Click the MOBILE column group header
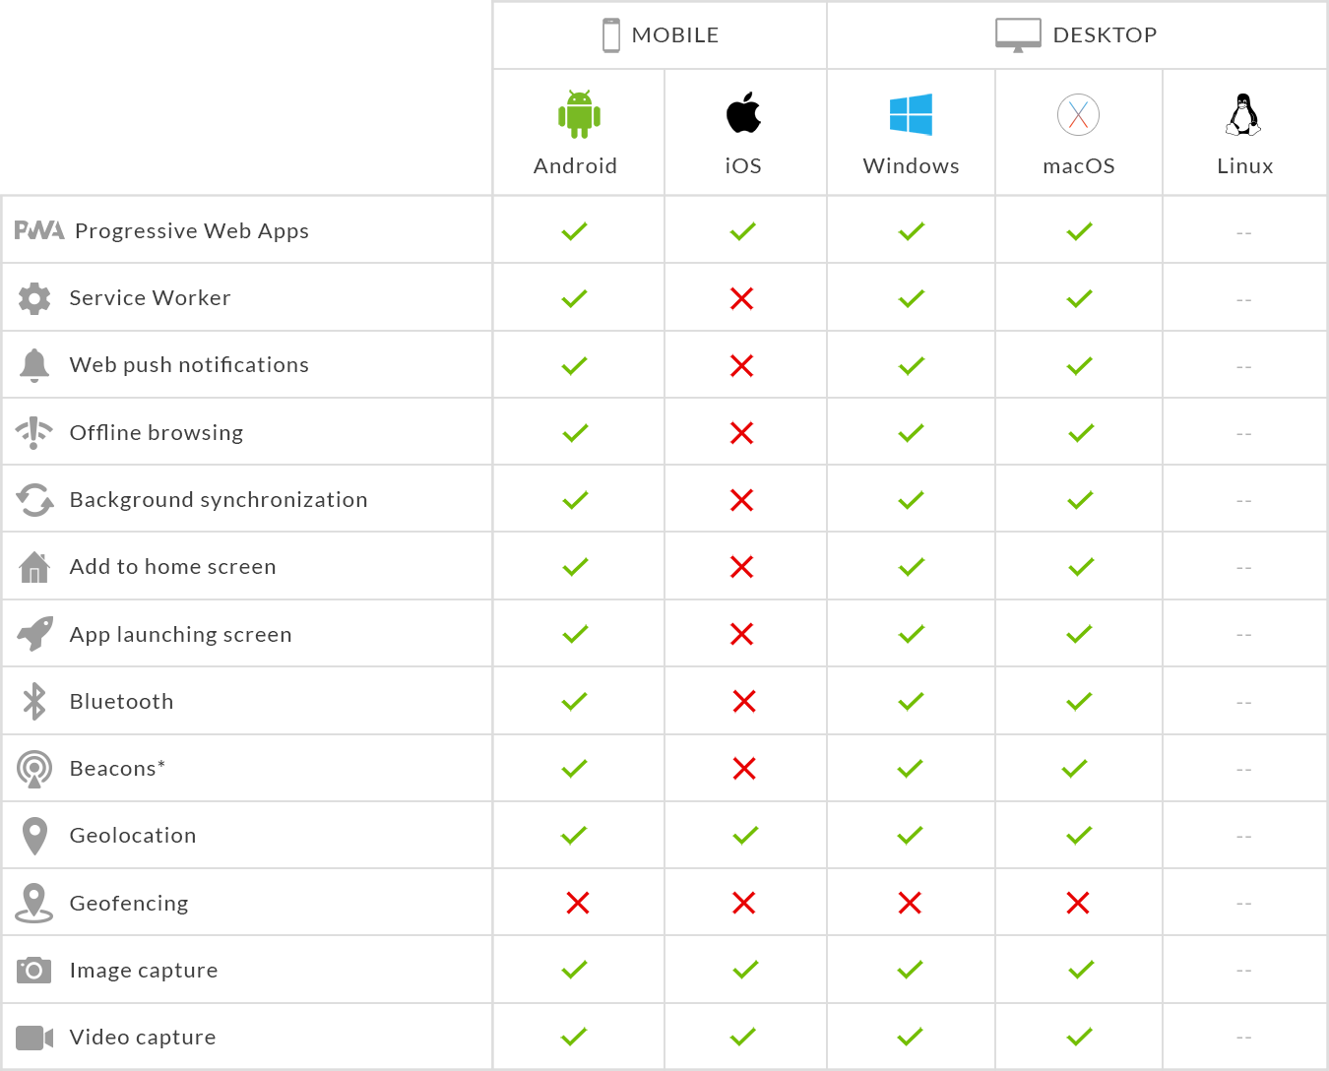Screen dimensions: 1329x1071 click(661, 34)
